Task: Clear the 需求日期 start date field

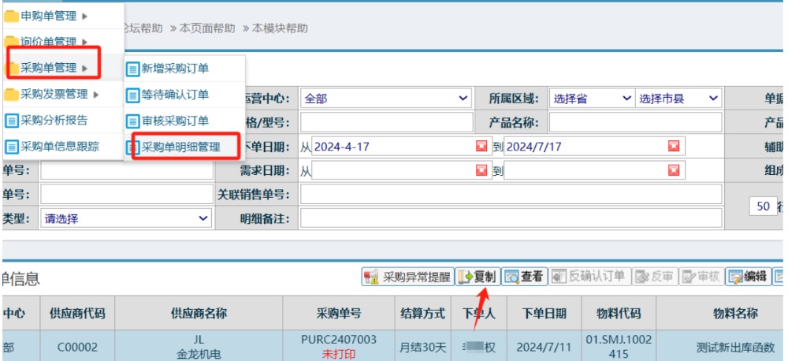Action: [481, 170]
